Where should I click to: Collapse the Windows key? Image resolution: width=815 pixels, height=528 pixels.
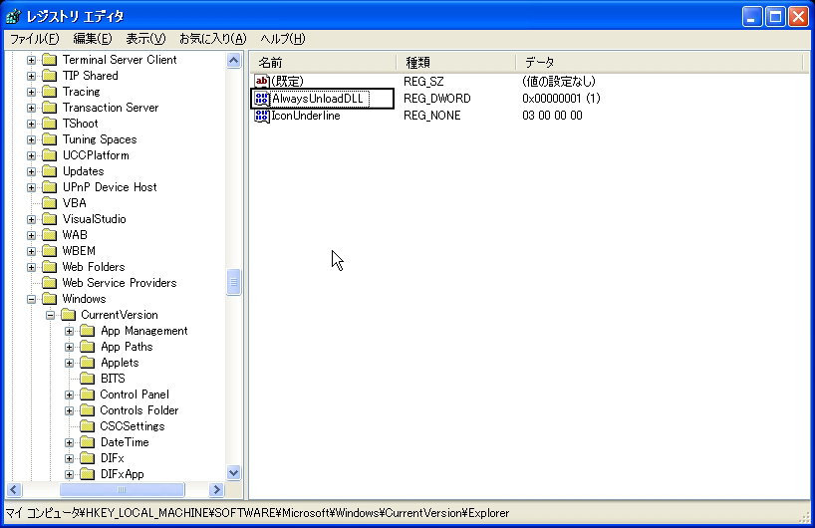tap(31, 299)
